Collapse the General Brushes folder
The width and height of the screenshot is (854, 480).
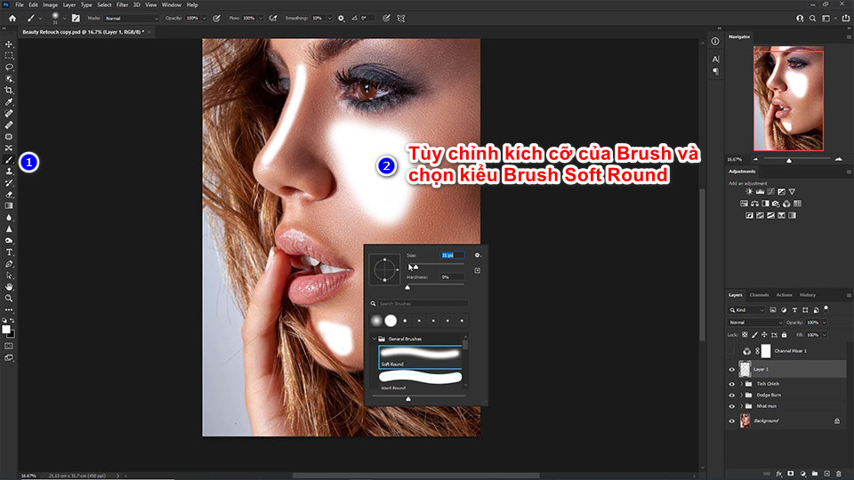pos(375,339)
